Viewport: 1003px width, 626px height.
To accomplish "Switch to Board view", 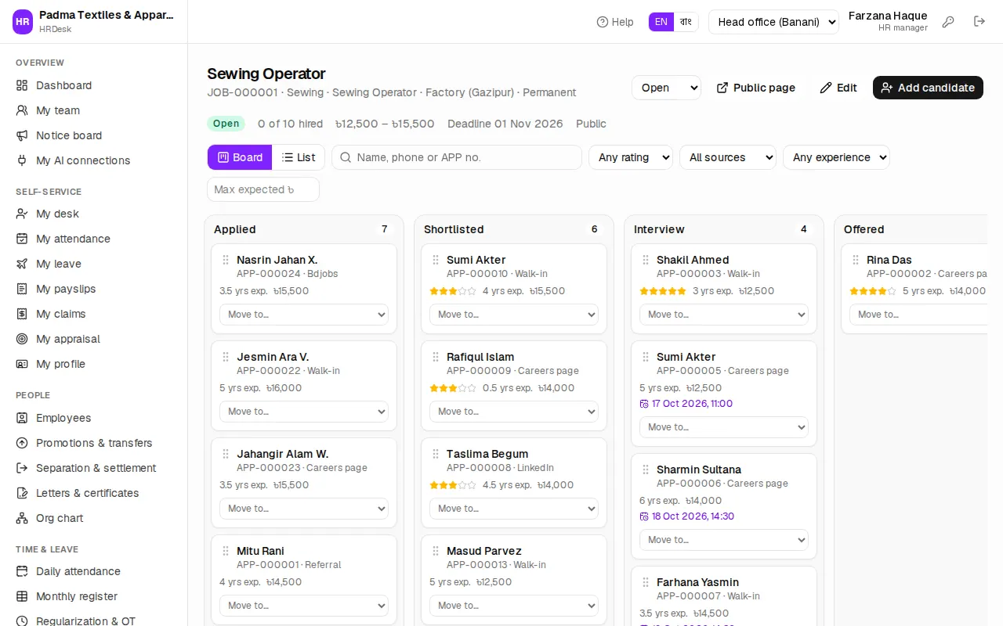I will click(240, 157).
